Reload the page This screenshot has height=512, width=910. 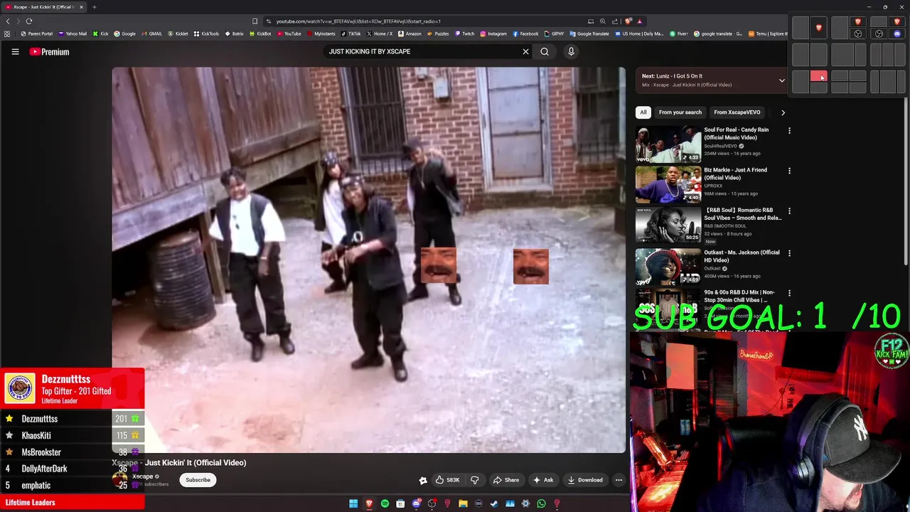coord(29,21)
